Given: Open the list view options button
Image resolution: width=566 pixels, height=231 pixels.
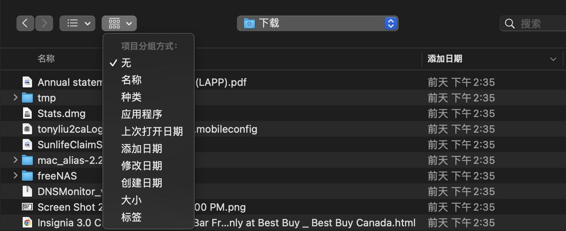Looking at the screenshot, I should point(77,23).
